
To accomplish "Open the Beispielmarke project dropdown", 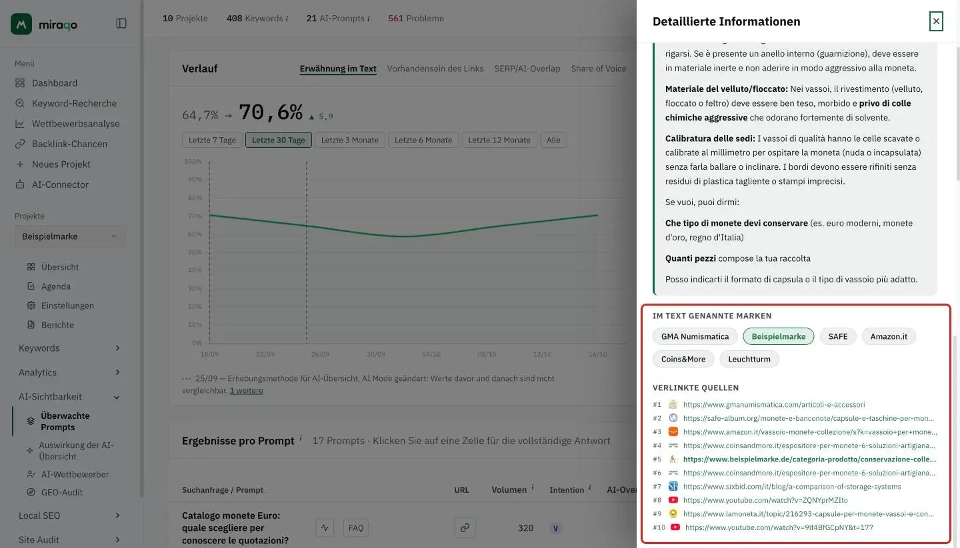I will point(69,236).
